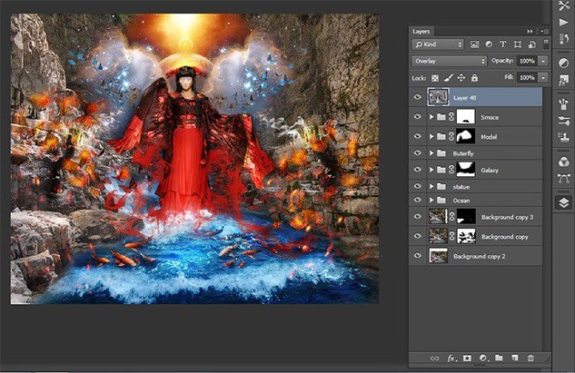Open the Fill slider arrow
575x373 pixels.
[543, 78]
